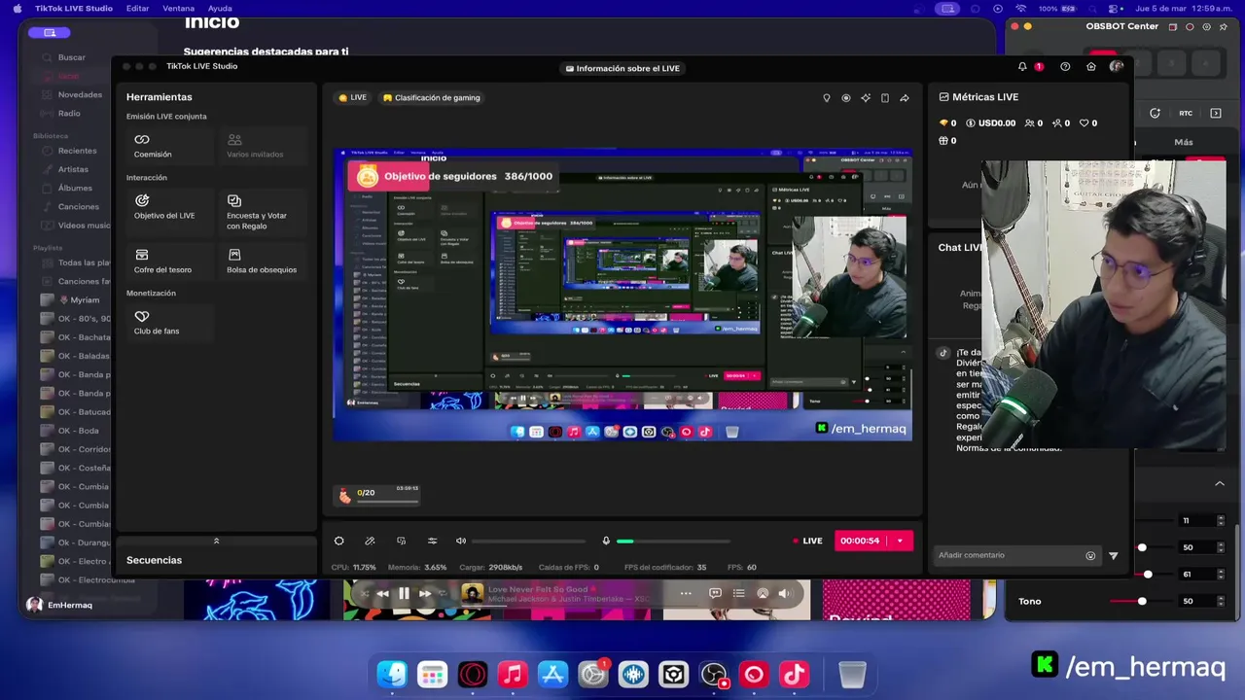Image resolution: width=1245 pixels, height=700 pixels.
Task: Show the Up Next queue list in mini player
Action: [x=738, y=593]
